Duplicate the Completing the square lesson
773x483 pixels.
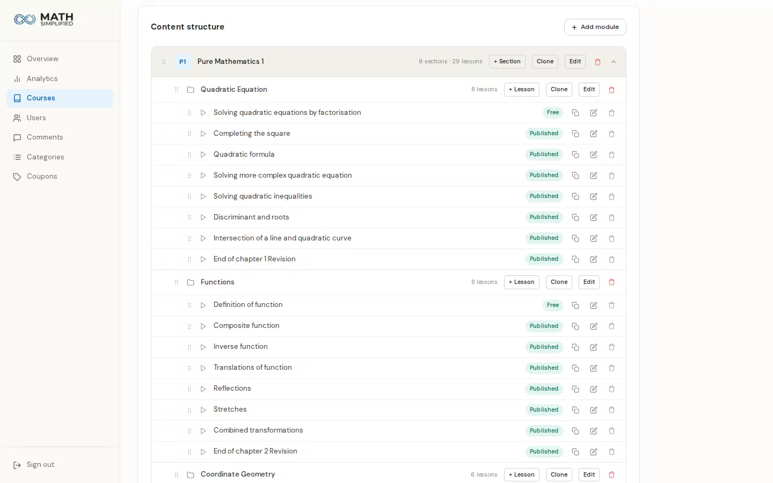point(575,134)
